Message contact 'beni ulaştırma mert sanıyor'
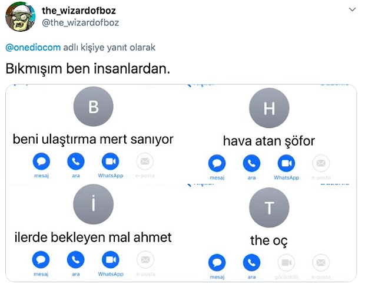365x287 pixels. pyautogui.click(x=41, y=161)
